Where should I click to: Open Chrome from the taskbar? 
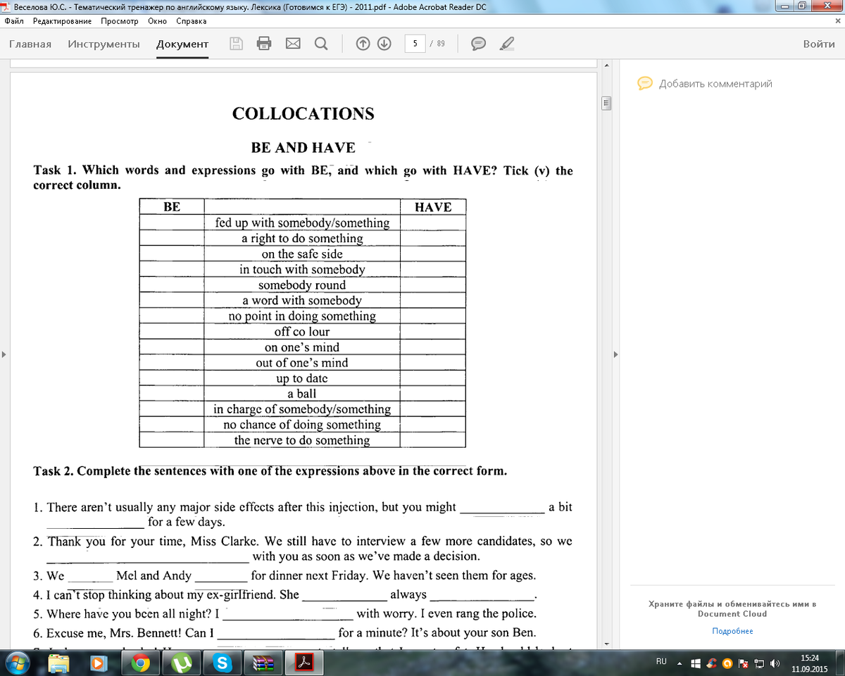[140, 663]
